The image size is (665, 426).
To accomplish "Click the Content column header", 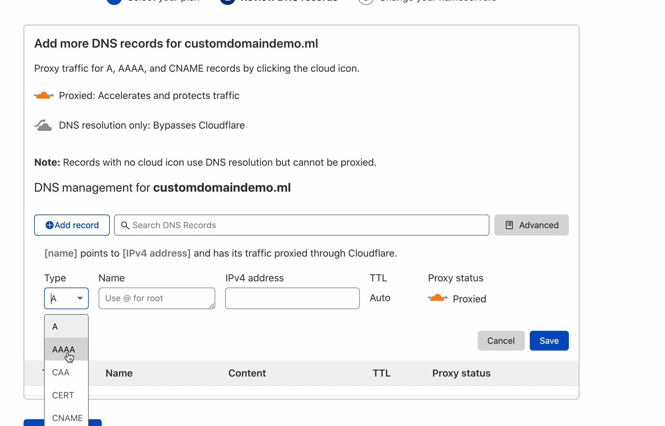I will (x=247, y=373).
